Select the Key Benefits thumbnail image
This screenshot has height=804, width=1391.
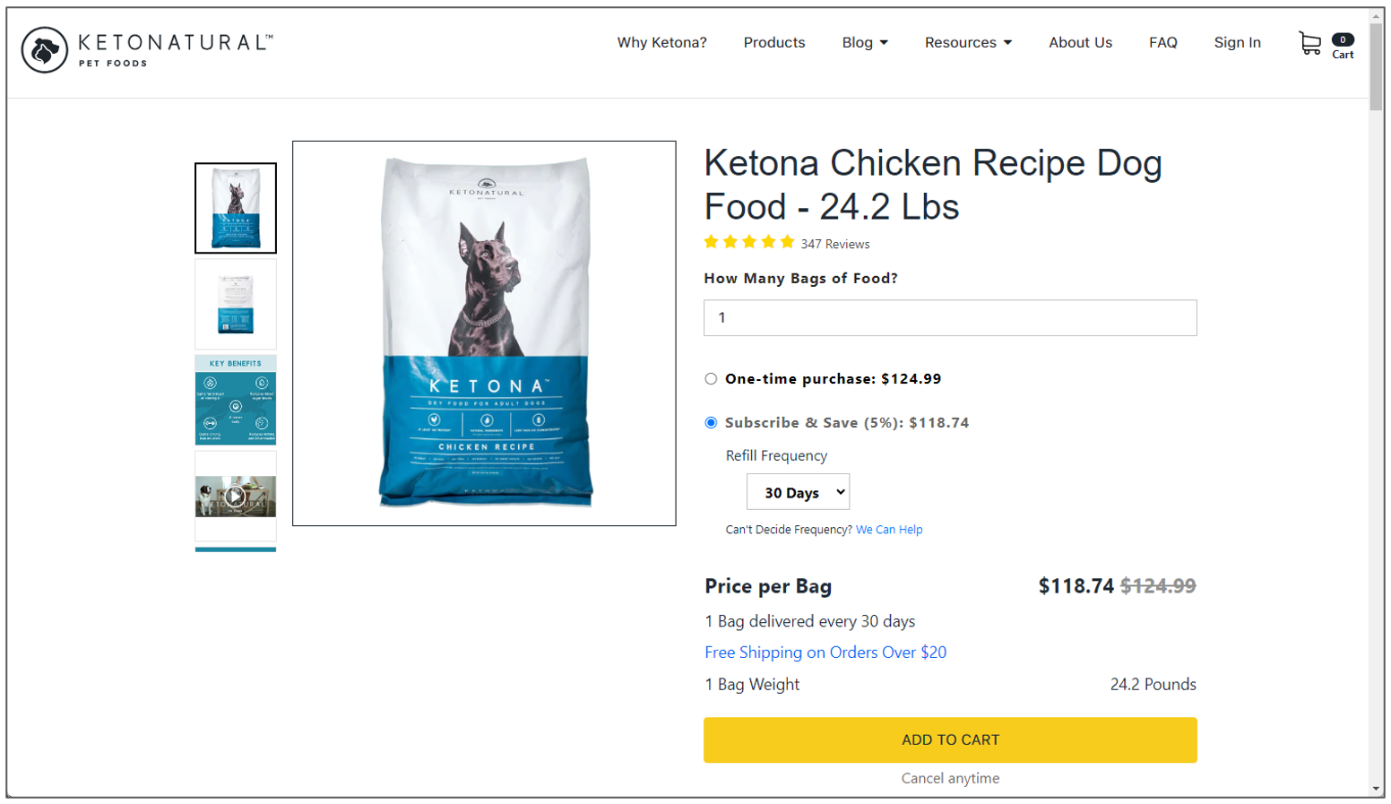click(235, 400)
